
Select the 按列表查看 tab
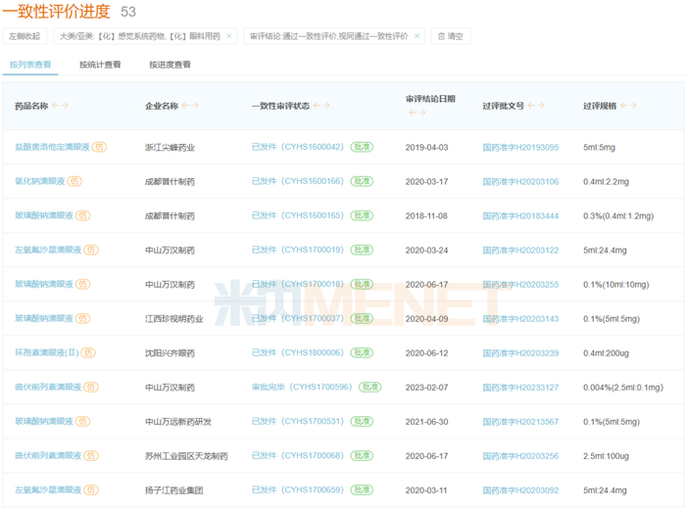point(30,65)
